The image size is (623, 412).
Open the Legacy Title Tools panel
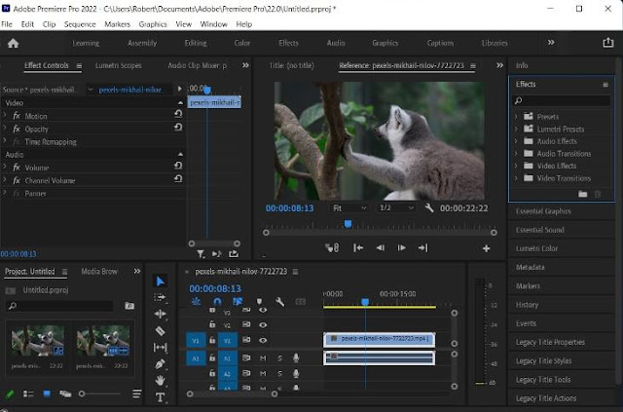click(x=543, y=380)
